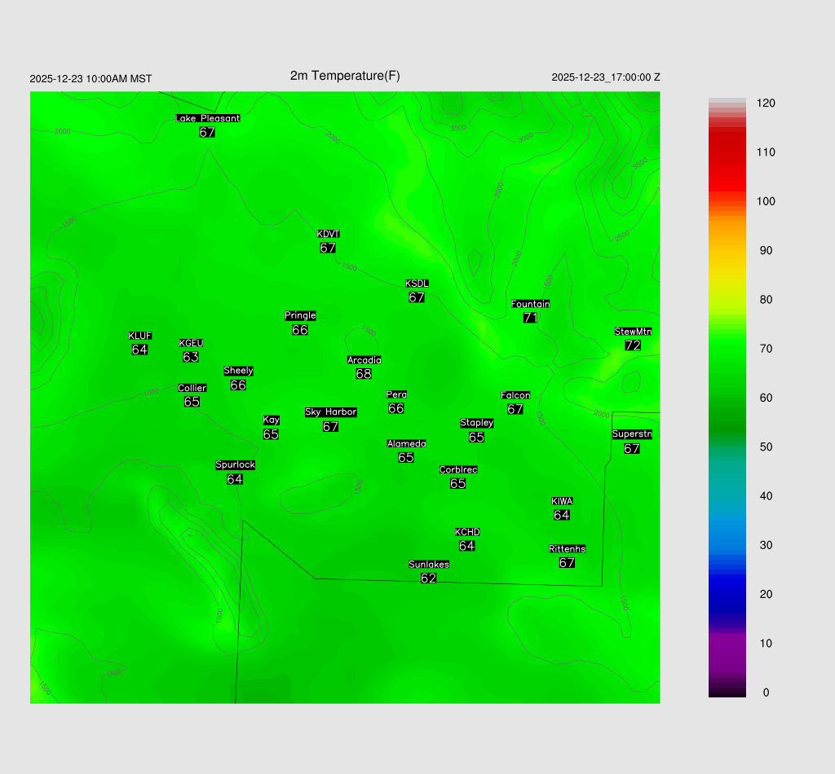This screenshot has height=774, width=835.
Task: Select the KIWA station label
Action: [562, 501]
